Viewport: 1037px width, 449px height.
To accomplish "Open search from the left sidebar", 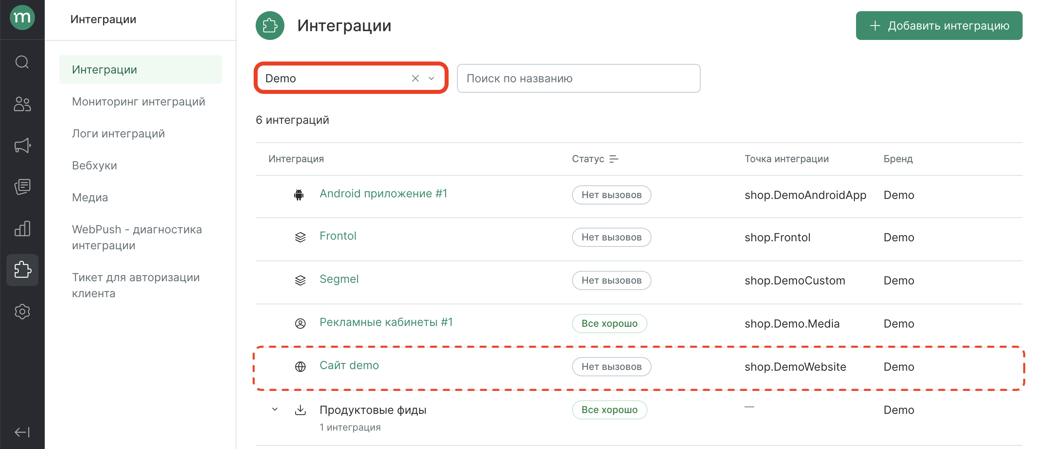I will [x=22, y=62].
